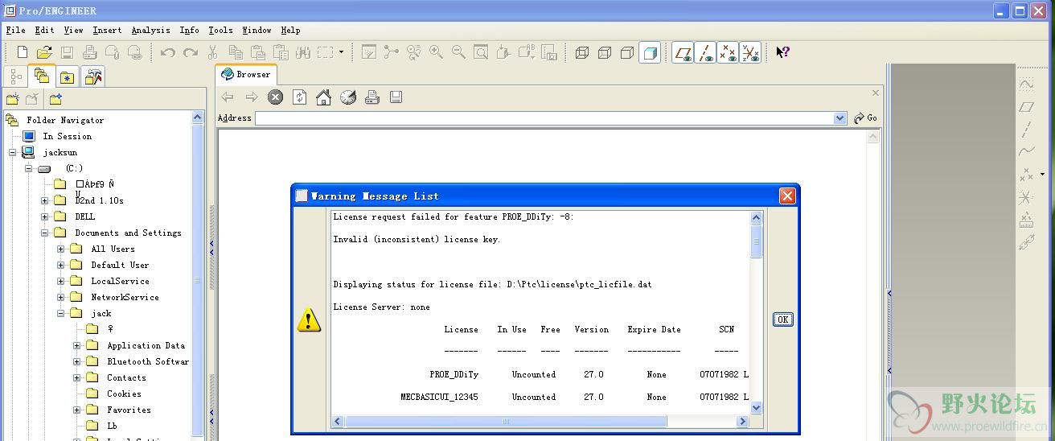Screen dimensions: 1055x441
Task: Open the File menu
Action: coord(15,31)
